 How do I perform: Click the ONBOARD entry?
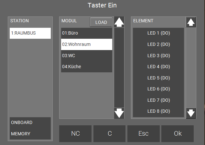(x=30, y=123)
